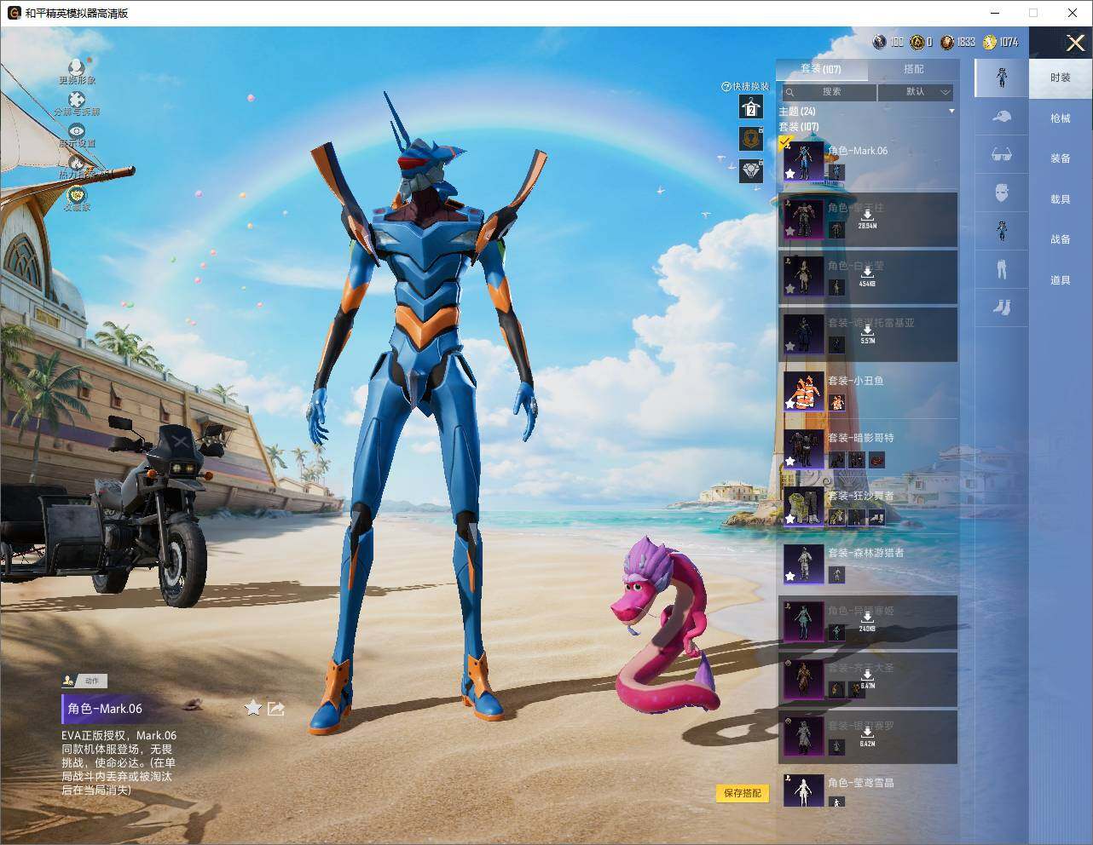Open the 更换形象 change-avatar icon
Screen dimensions: 1093x845
point(77,67)
